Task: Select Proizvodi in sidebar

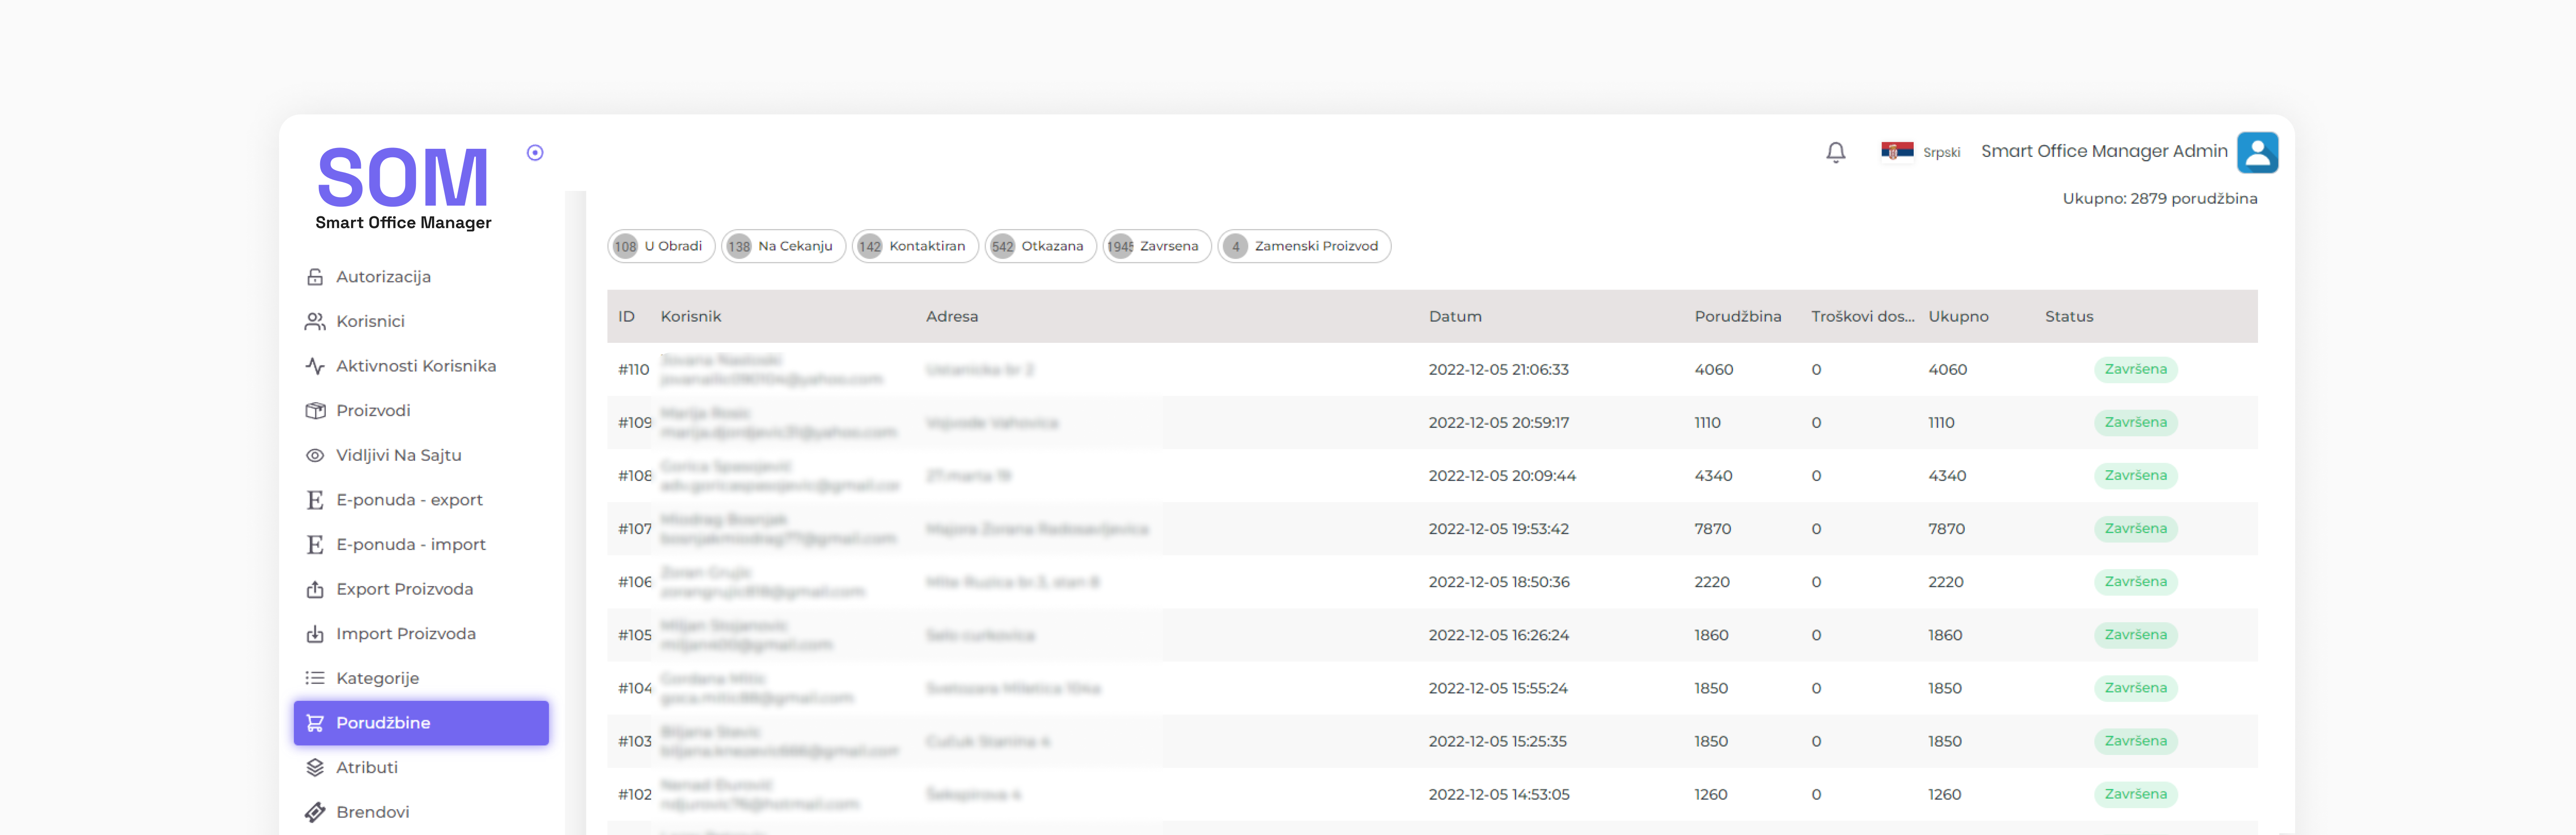Action: 421,411
